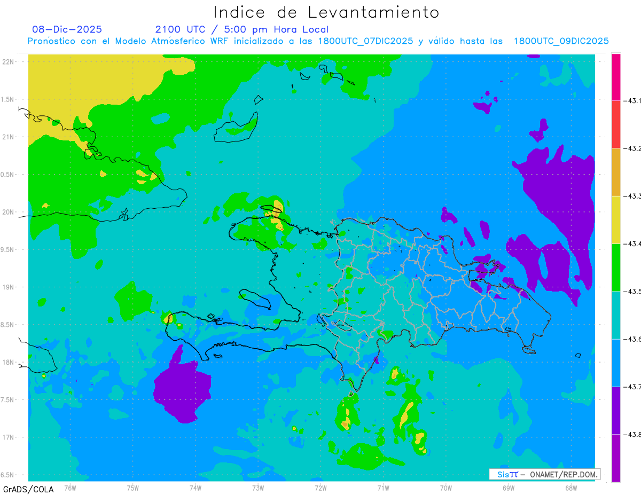Click the longitude label "70W"
The height and width of the screenshot is (495, 641).
[446, 488]
